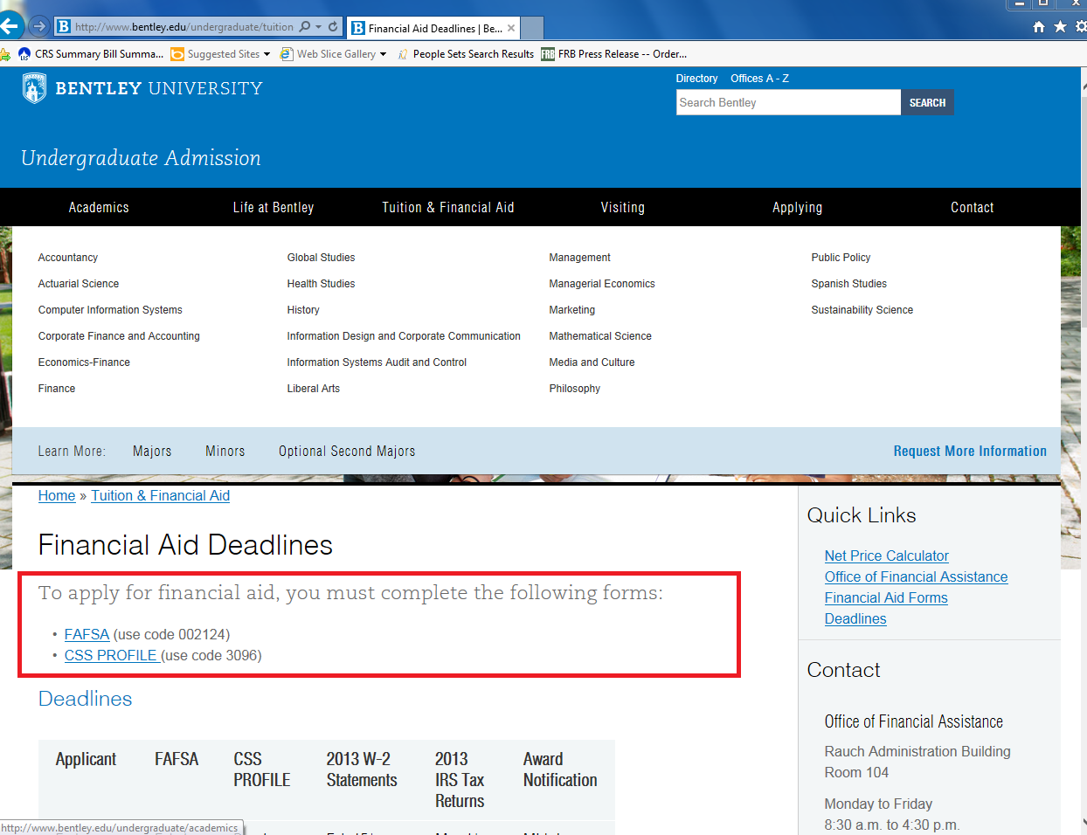This screenshot has width=1087, height=835.
Task: Click Majors in the Learn More bar
Action: pyautogui.click(x=152, y=452)
